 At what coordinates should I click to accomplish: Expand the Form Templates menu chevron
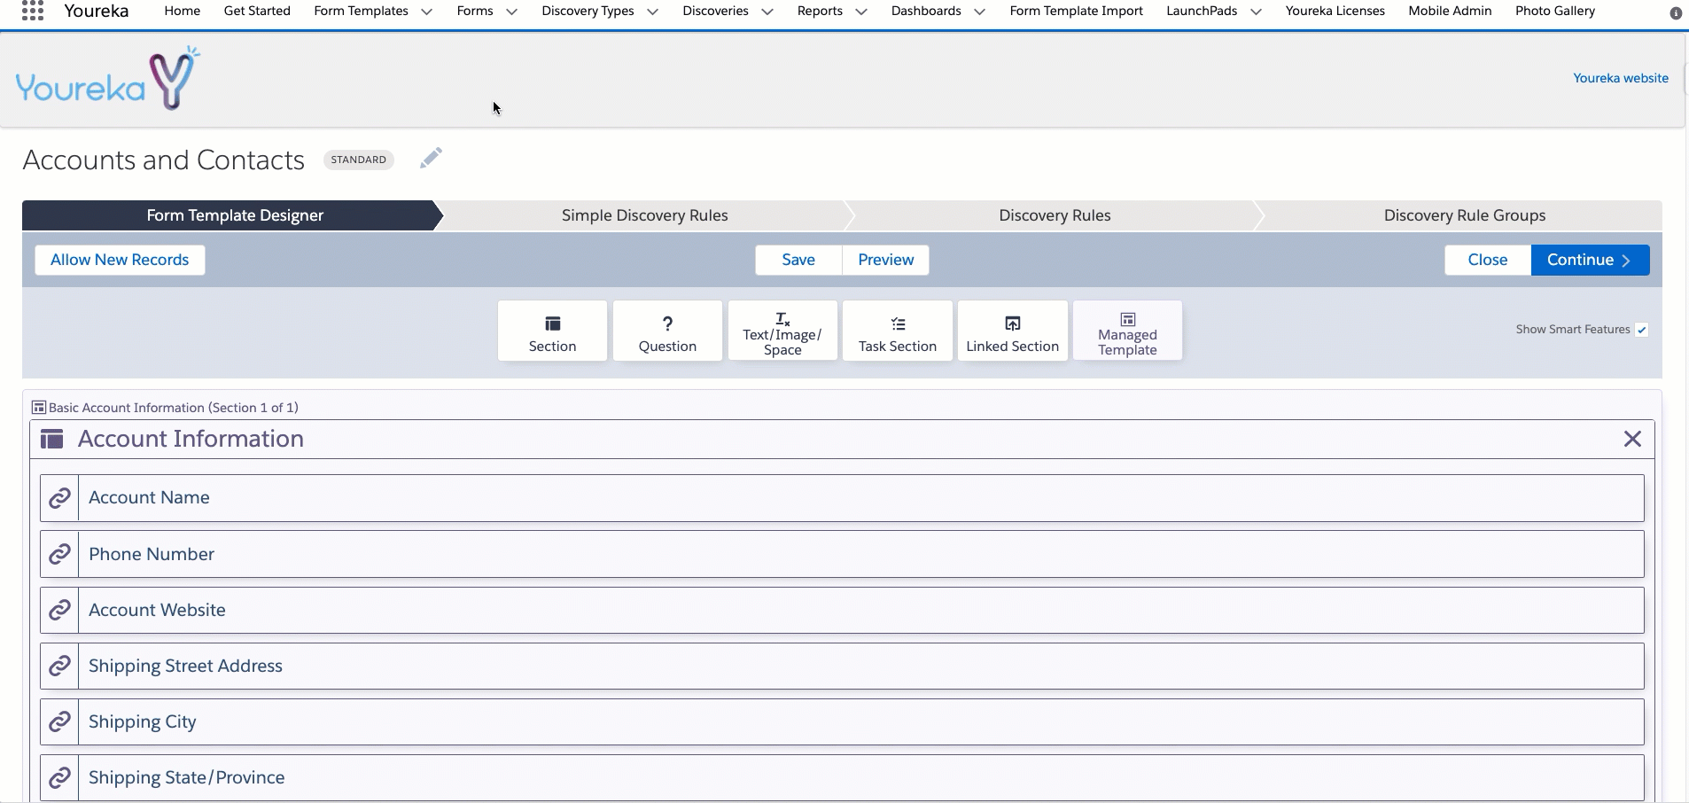coord(426,12)
